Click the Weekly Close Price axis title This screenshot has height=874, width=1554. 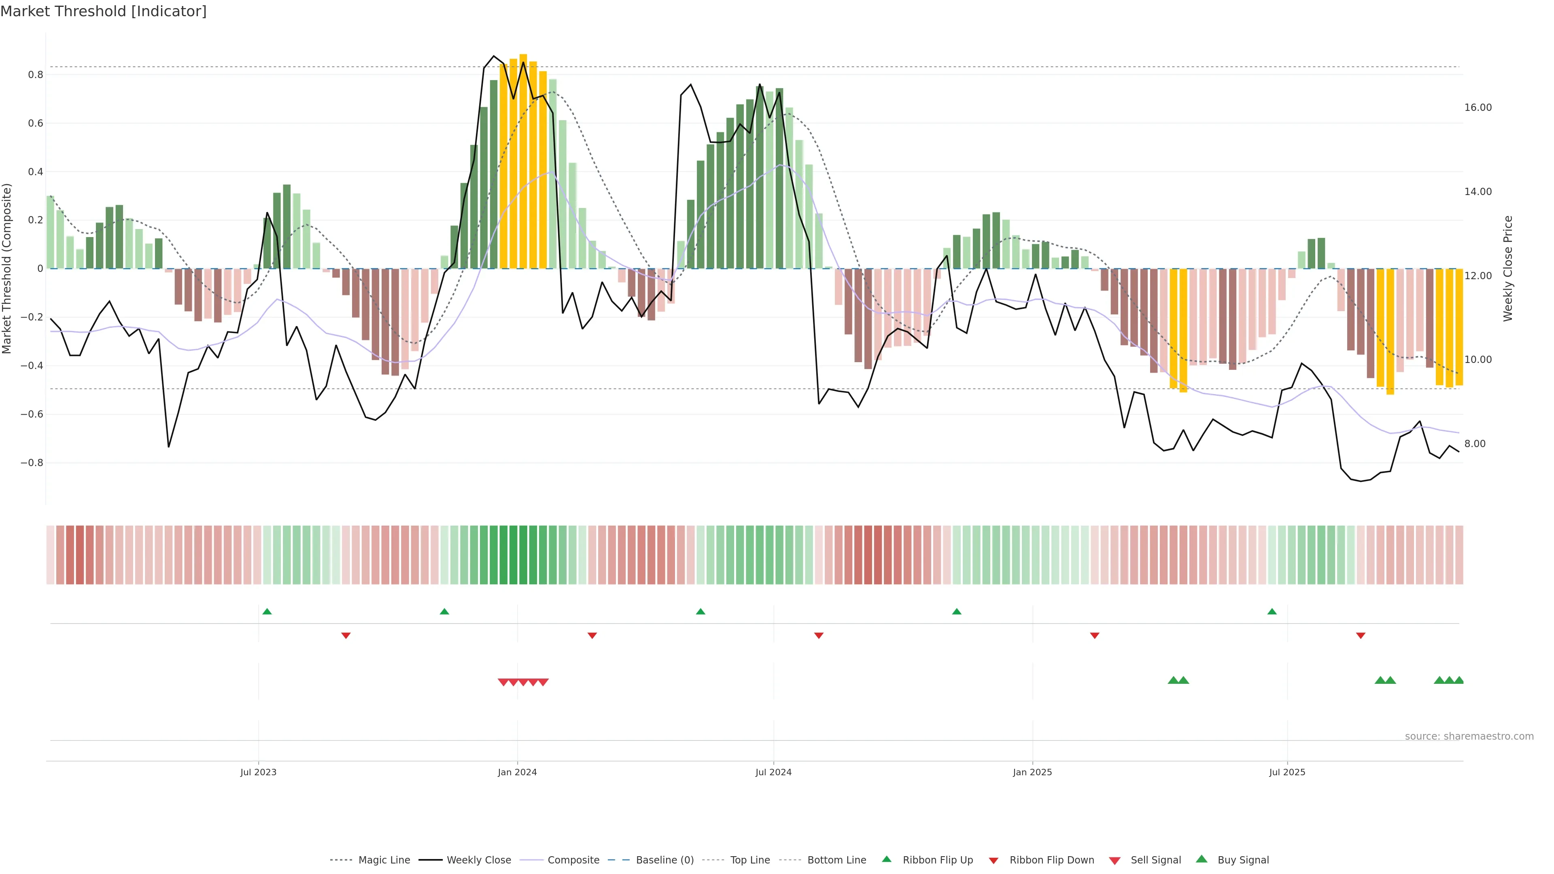pyautogui.click(x=1507, y=268)
